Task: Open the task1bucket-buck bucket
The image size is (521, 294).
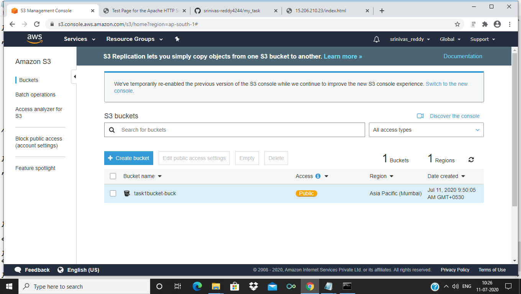Action: click(x=155, y=193)
